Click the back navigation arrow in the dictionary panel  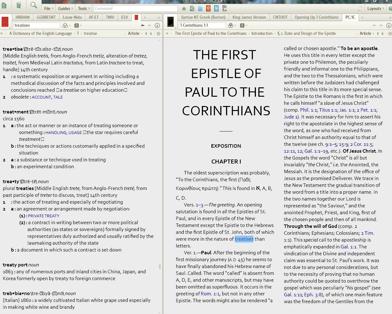tap(142, 25)
